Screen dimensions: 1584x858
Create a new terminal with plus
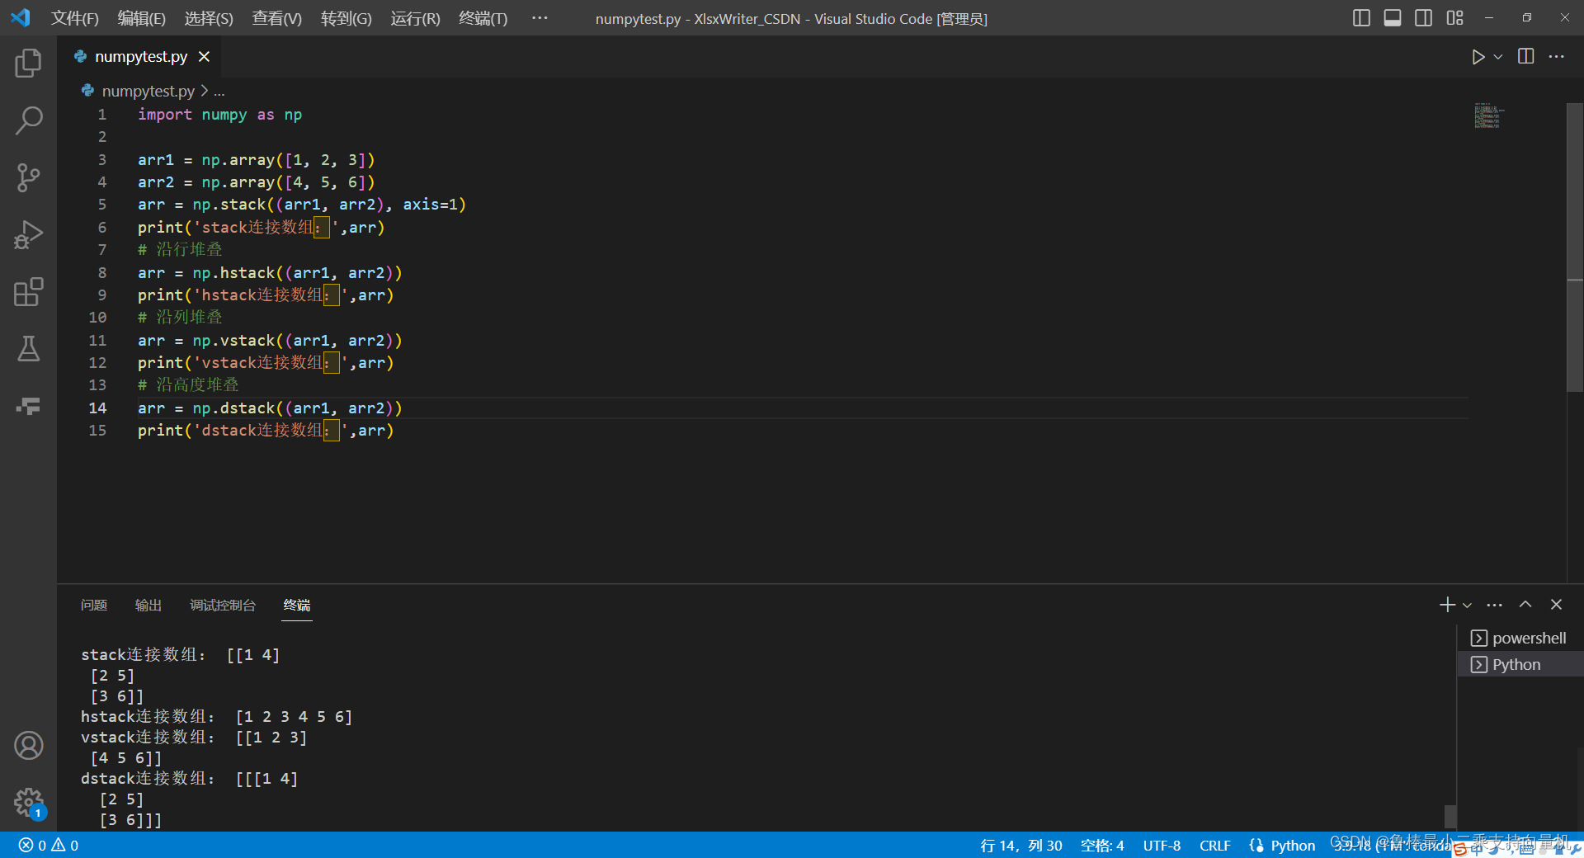point(1447,605)
